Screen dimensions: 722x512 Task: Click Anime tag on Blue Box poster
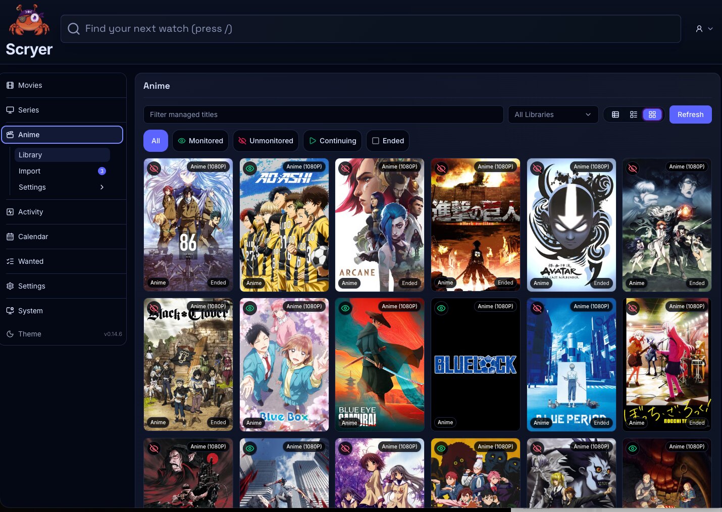(254, 423)
